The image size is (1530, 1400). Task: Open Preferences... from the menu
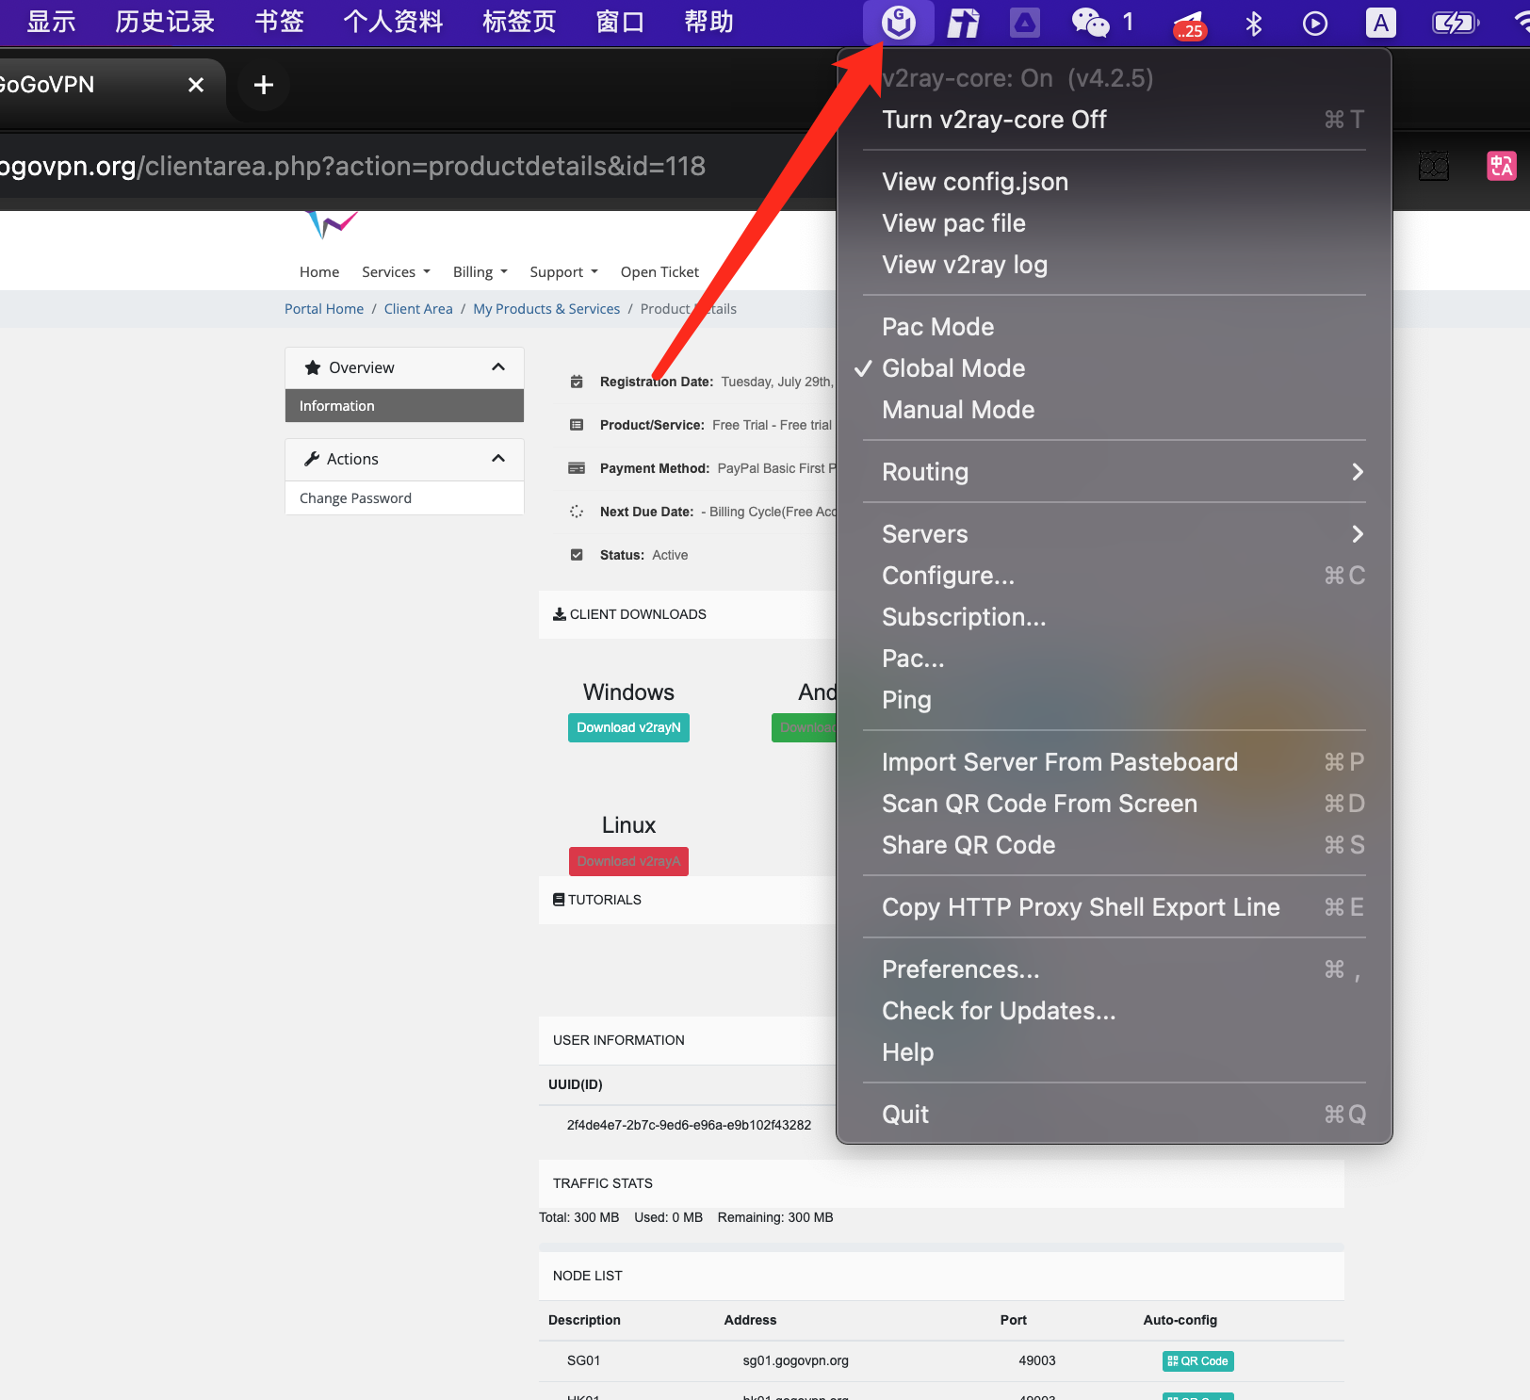(x=1114, y=969)
